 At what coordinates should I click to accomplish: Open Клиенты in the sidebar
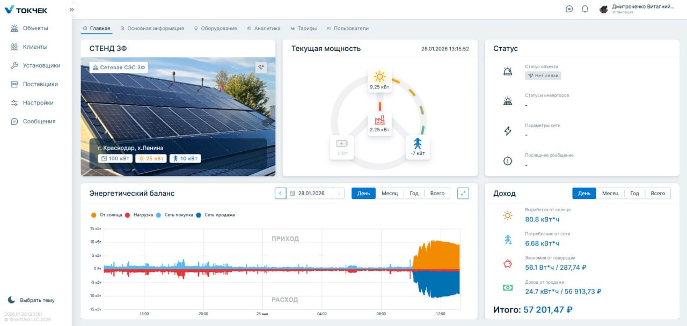pos(35,47)
